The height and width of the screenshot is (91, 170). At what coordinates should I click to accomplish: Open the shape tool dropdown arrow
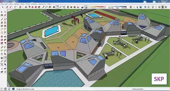coord(22,7)
